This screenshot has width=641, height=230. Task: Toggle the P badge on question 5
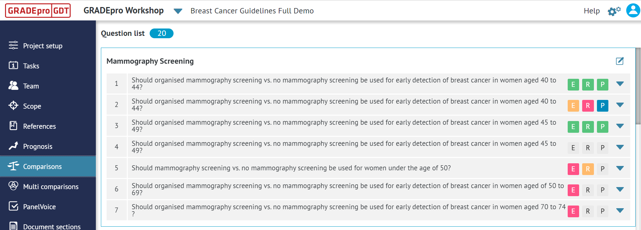click(603, 169)
